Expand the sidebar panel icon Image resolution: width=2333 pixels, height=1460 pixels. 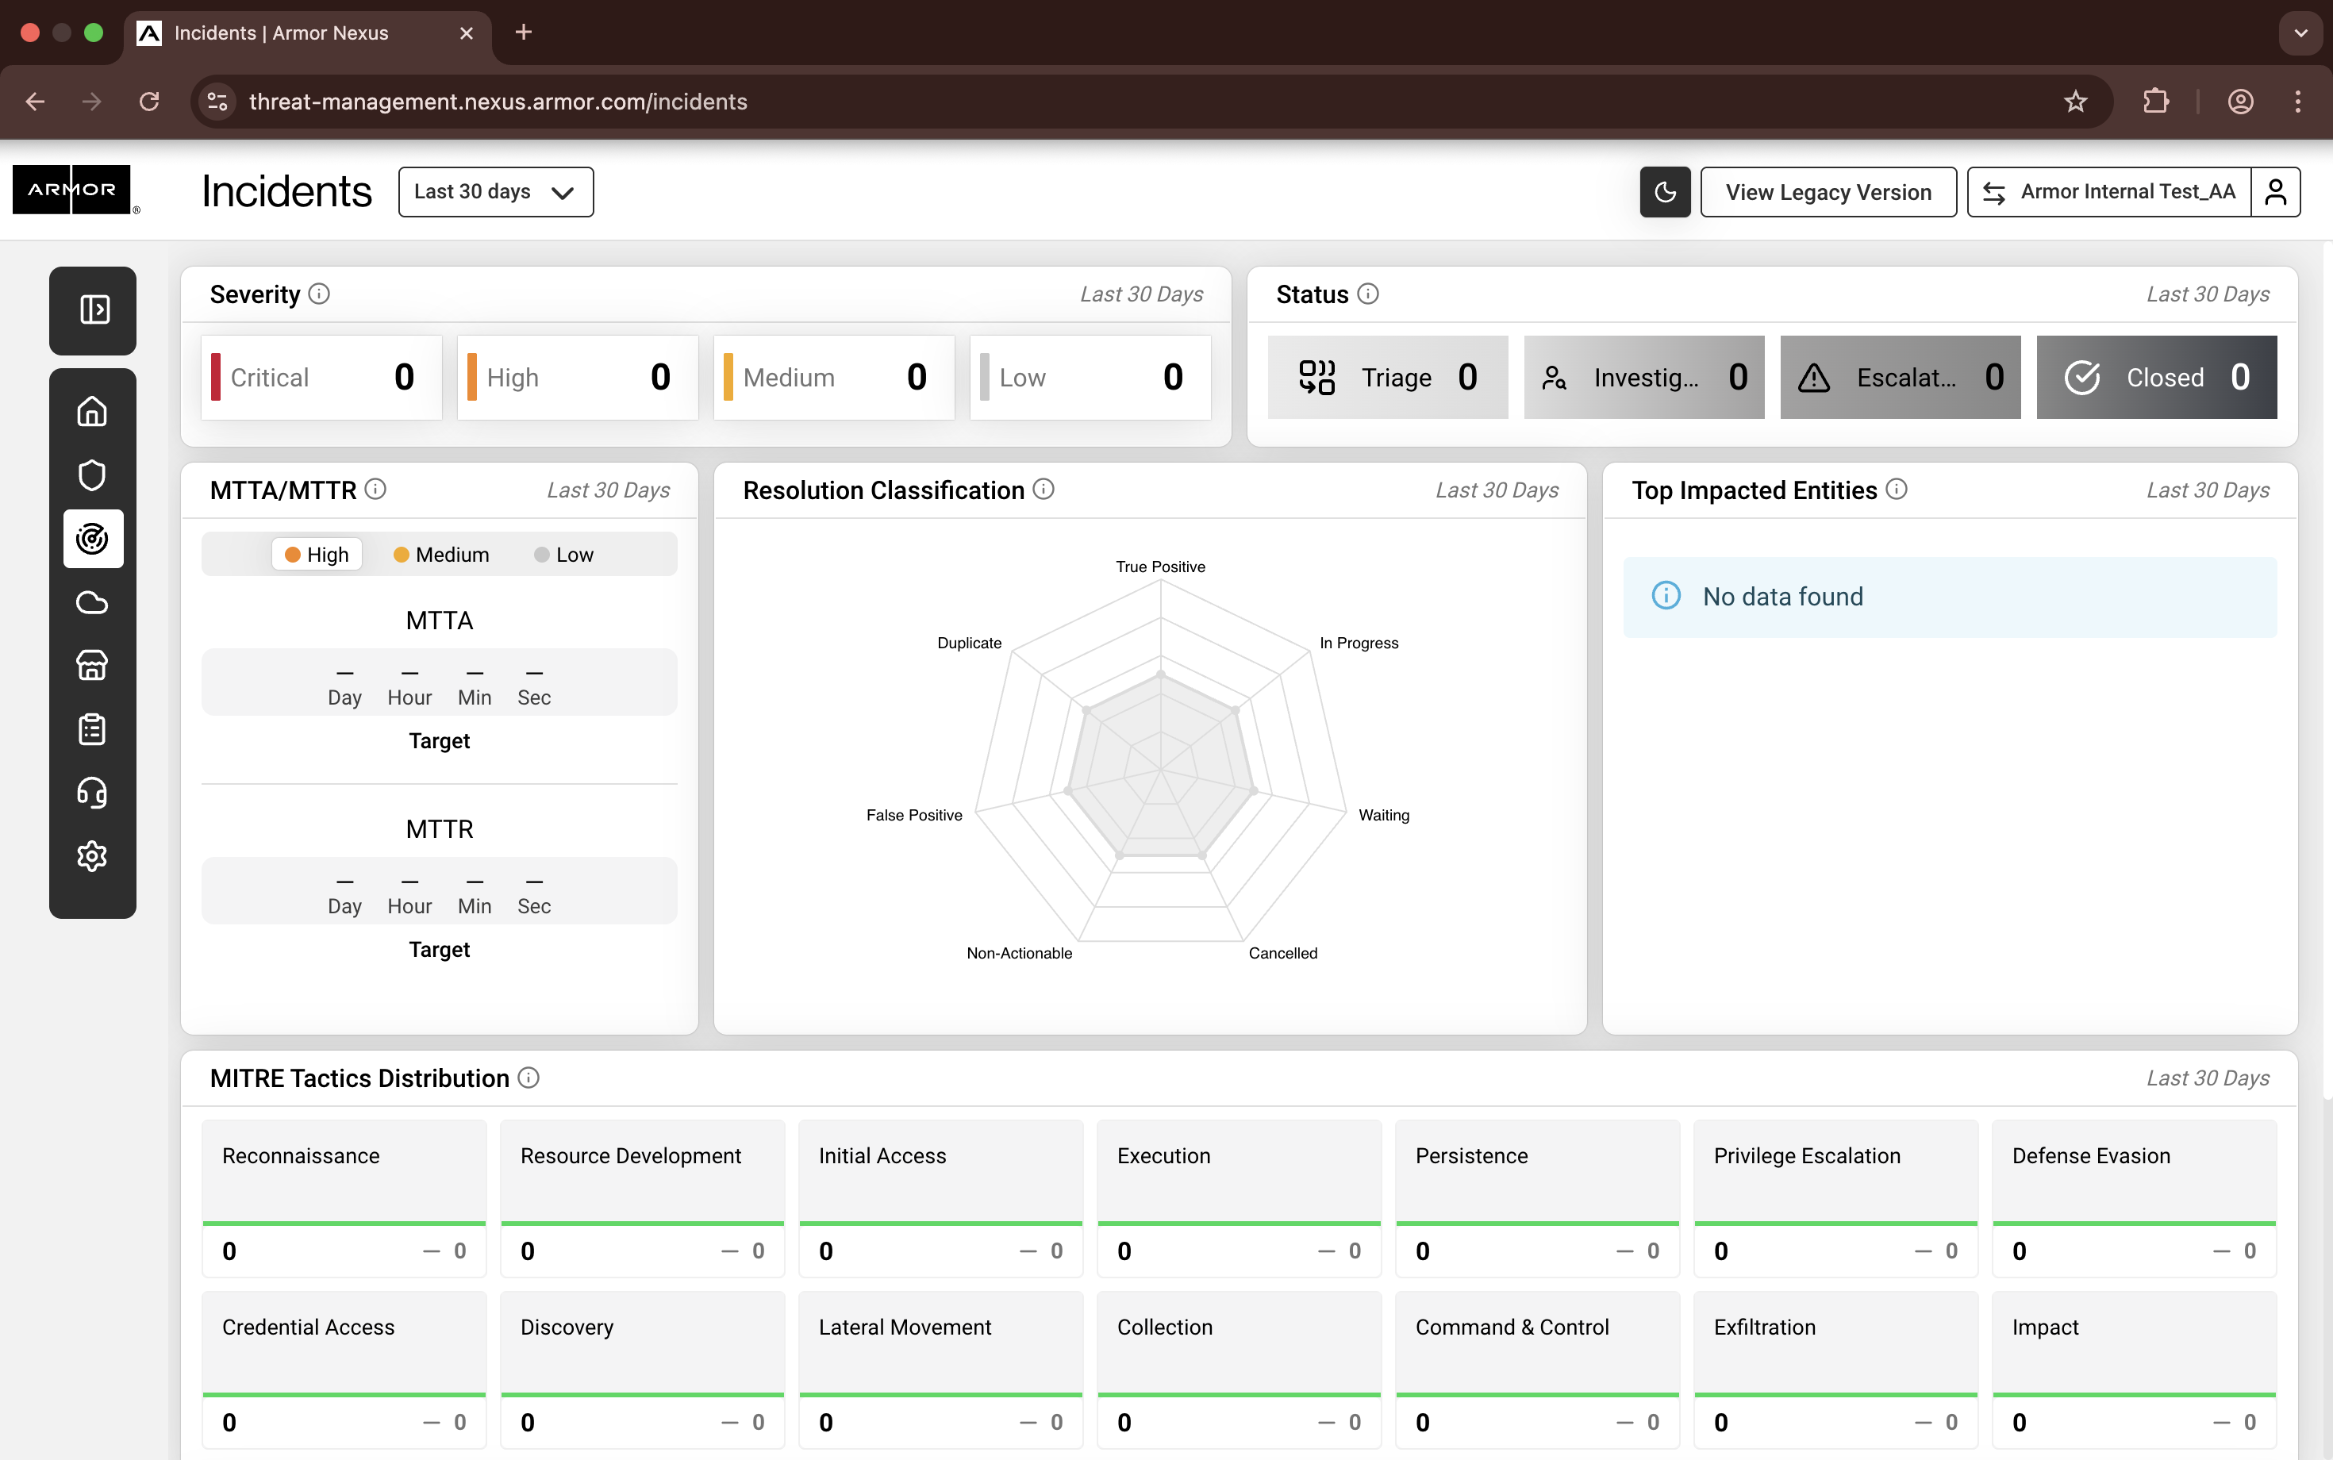coord(94,310)
